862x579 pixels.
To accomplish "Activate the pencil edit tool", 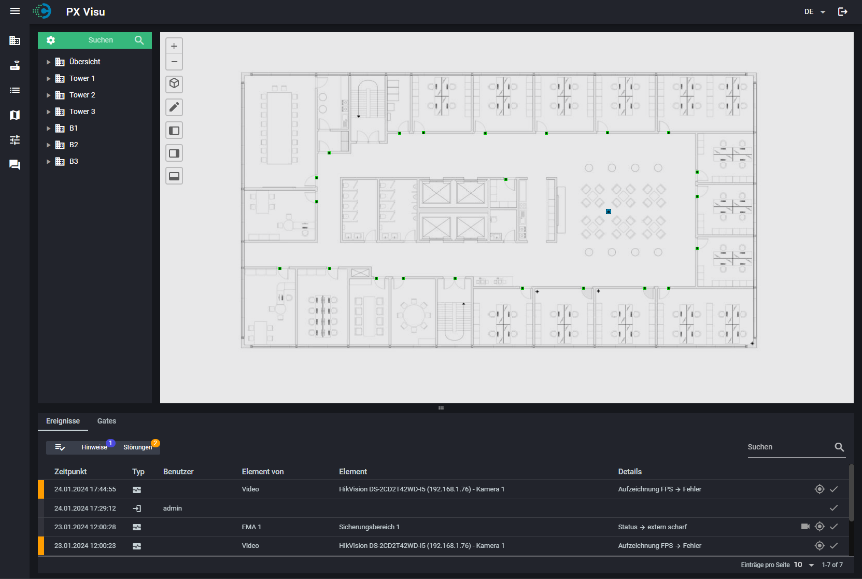I will [x=174, y=107].
